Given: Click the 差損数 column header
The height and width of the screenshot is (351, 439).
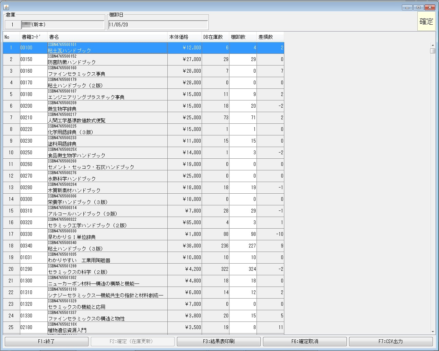Looking at the screenshot, I should pos(270,37).
